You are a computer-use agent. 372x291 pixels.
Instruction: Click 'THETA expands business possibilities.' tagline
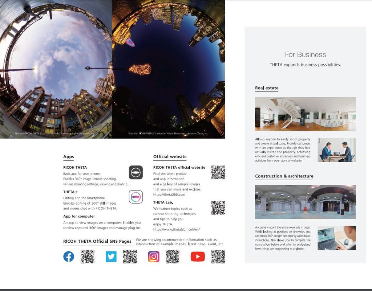(305, 65)
